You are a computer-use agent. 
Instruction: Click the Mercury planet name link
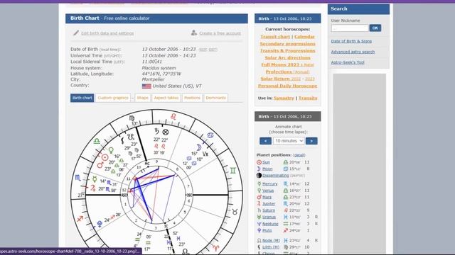(x=270, y=184)
